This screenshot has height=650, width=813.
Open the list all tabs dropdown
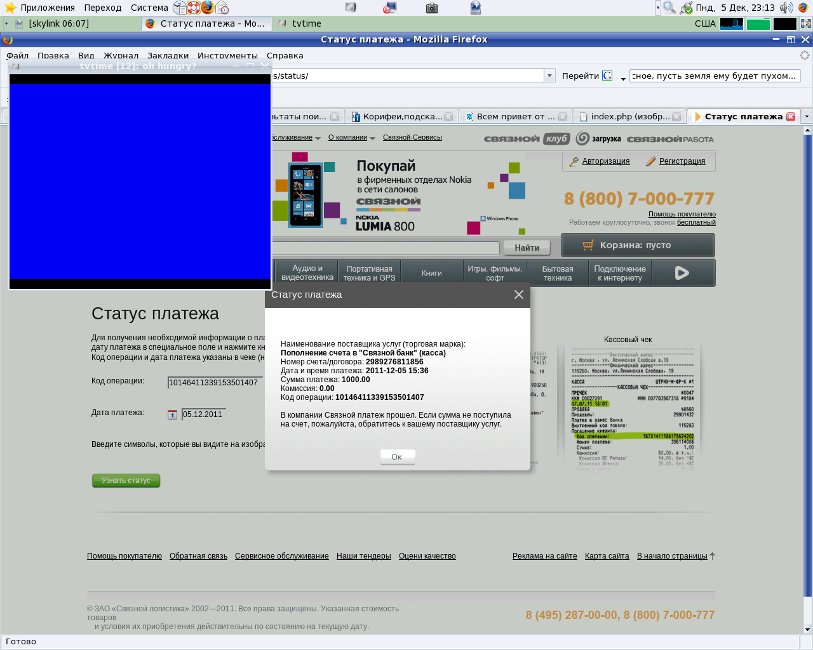tap(807, 117)
